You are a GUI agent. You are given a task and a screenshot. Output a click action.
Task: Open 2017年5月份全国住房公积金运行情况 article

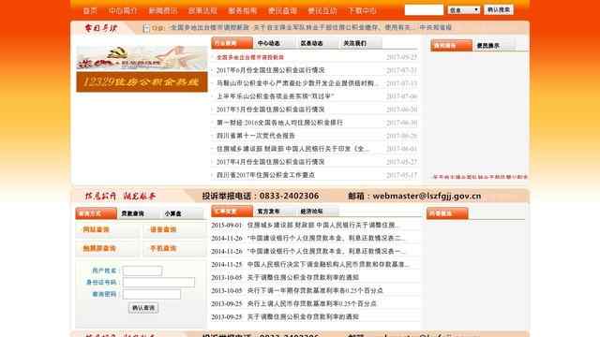(271, 110)
